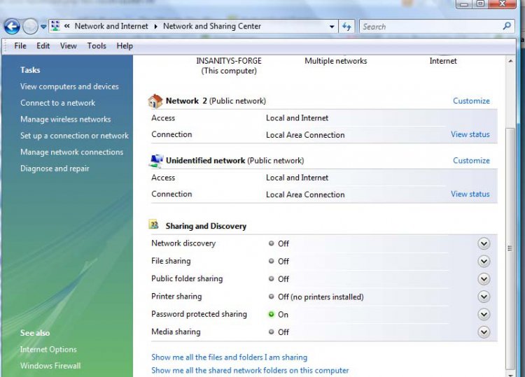This screenshot has height=377, width=525.
Task: Minimize the Network and Sharing Center window
Action: (464, 4)
